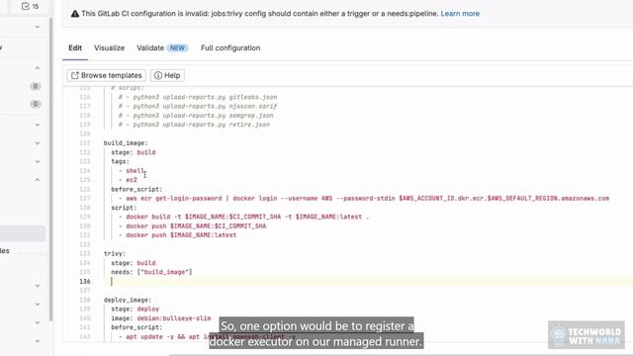
Task: Open the to-do list icon showing 15
Action: [30, 6]
